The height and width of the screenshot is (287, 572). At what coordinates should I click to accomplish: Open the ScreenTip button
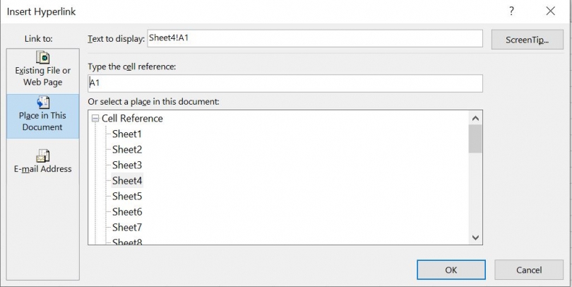click(x=527, y=40)
